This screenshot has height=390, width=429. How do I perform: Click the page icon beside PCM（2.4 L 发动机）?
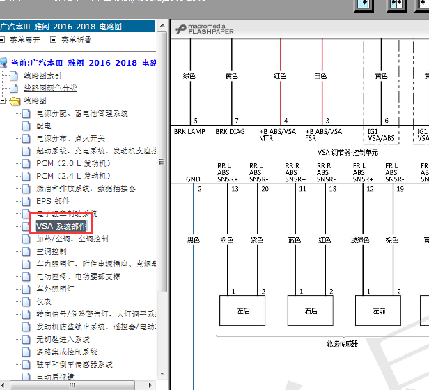coord(26,176)
